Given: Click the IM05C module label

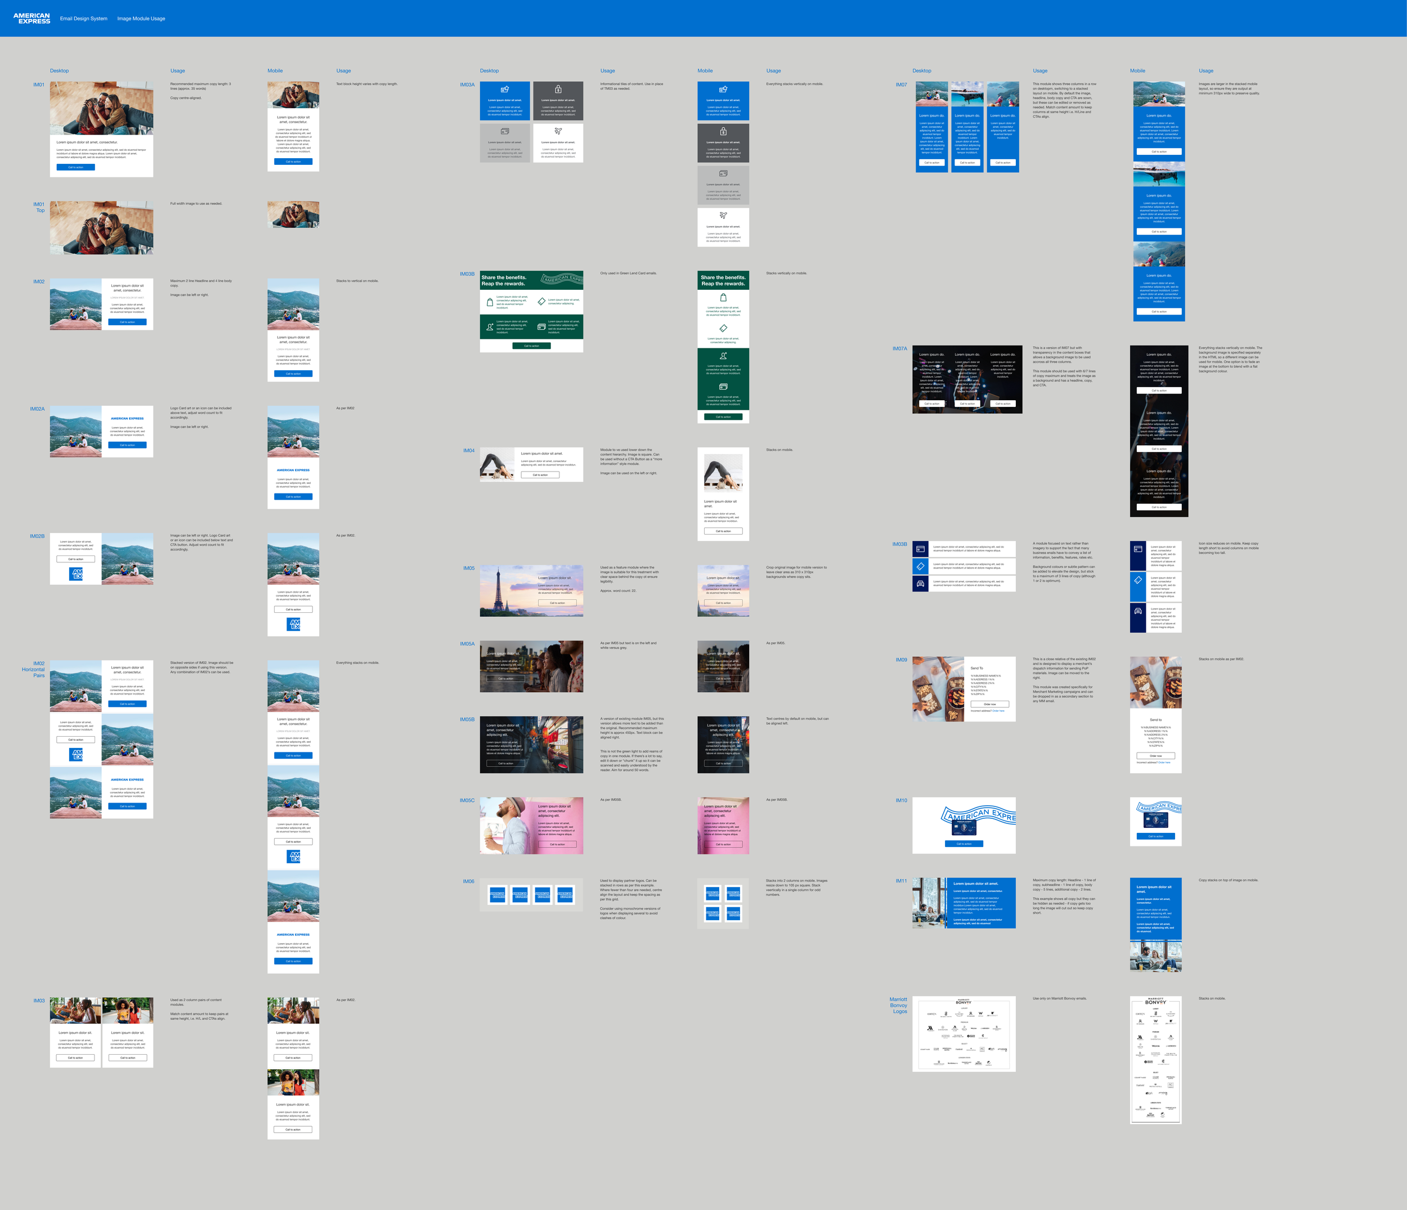Looking at the screenshot, I should [467, 800].
